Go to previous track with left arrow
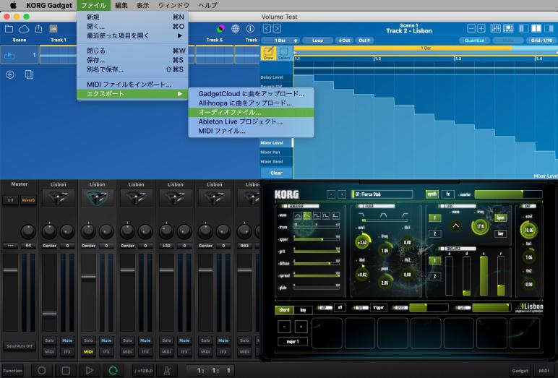Viewport: 558px width, 378px height. coord(267,29)
